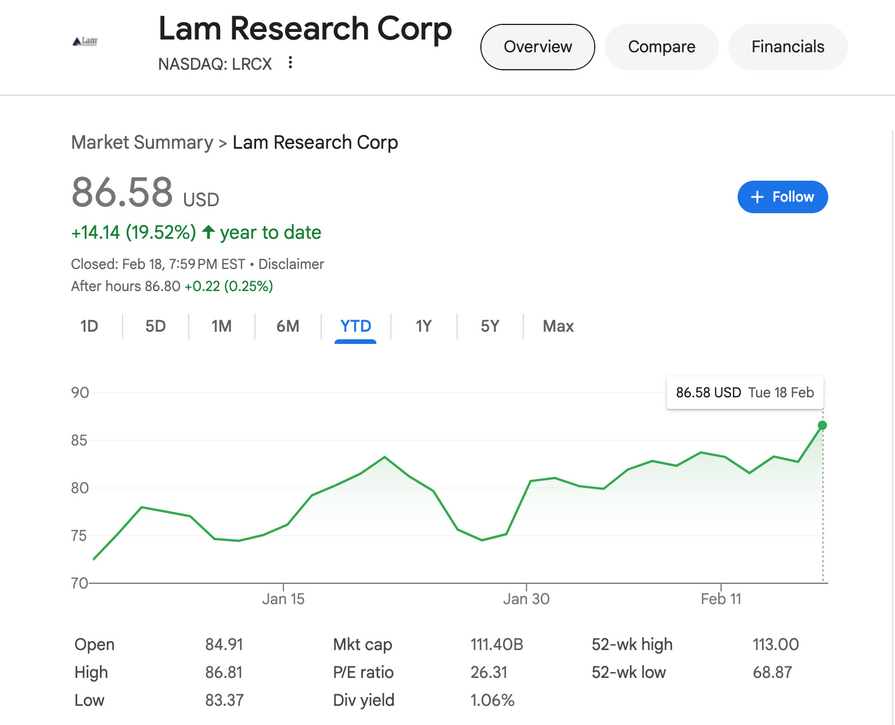The width and height of the screenshot is (895, 725).
Task: Click the 52-wk low value 68.87
Action: tap(772, 672)
